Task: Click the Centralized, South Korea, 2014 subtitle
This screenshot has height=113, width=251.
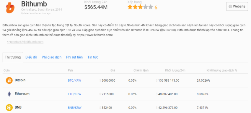Action: pyautogui.click(x=42, y=10)
